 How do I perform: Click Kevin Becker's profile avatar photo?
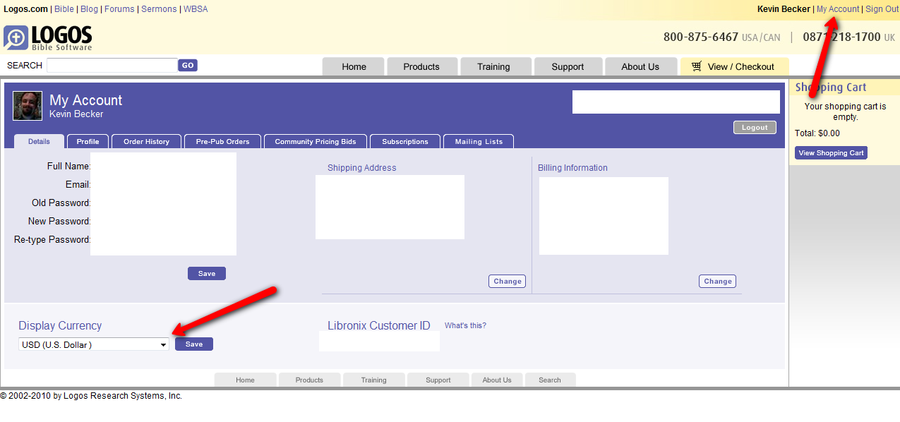click(28, 106)
